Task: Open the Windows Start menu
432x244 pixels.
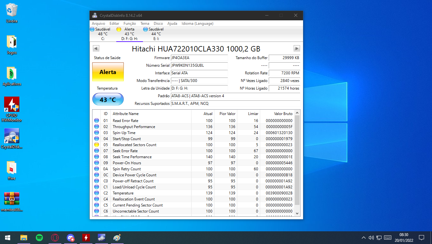Action: 8,238
